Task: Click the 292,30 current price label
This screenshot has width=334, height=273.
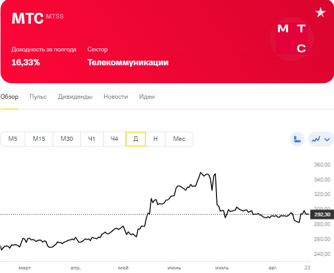Action: (322, 215)
